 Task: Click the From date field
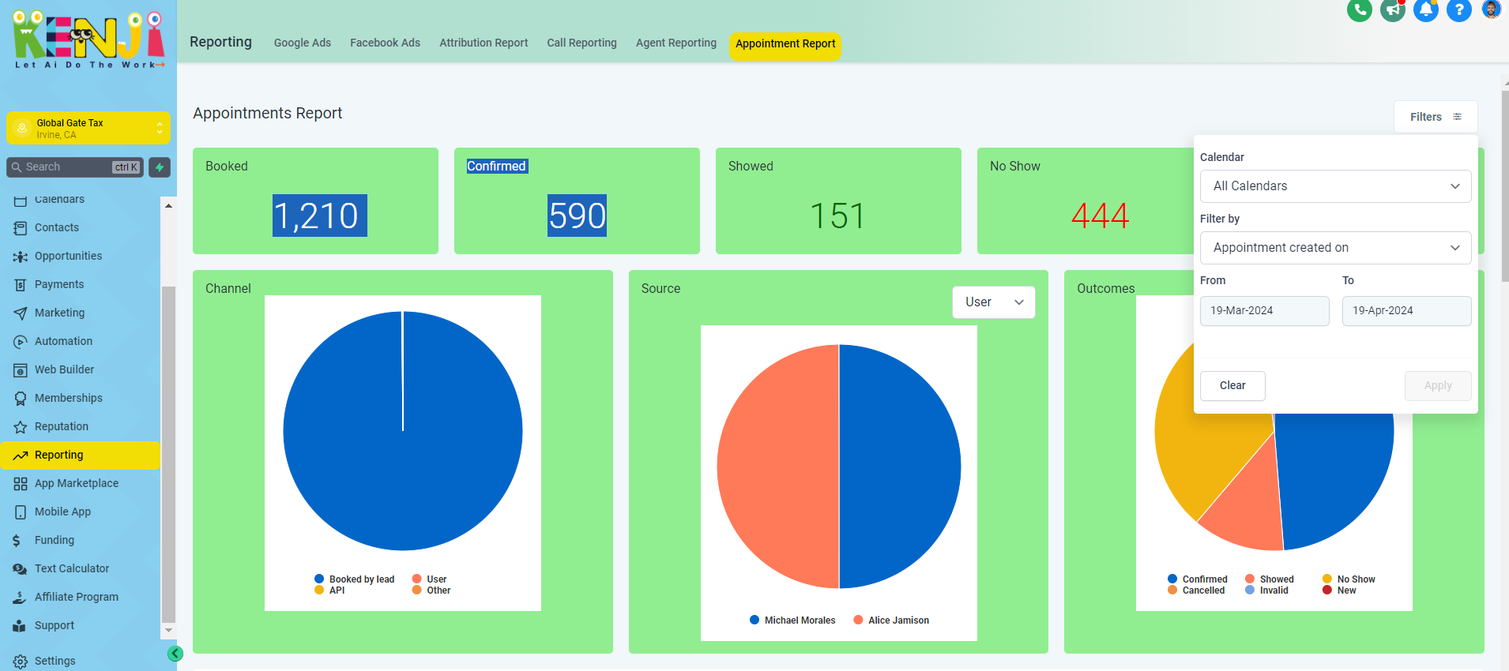coord(1264,311)
